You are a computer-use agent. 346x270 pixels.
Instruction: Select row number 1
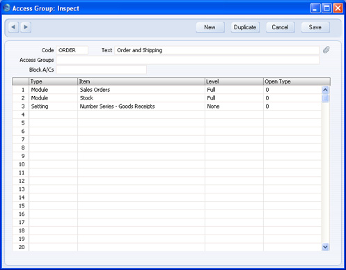tap(21, 90)
